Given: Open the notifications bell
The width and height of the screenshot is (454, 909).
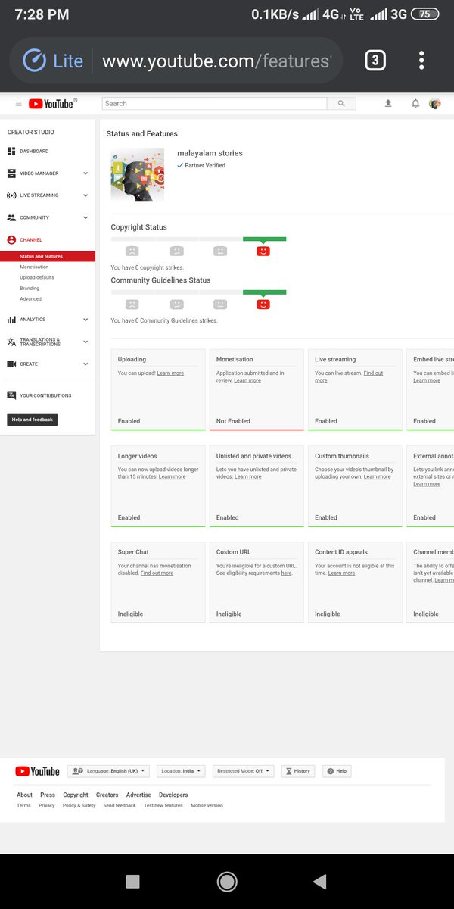Looking at the screenshot, I should tap(415, 104).
